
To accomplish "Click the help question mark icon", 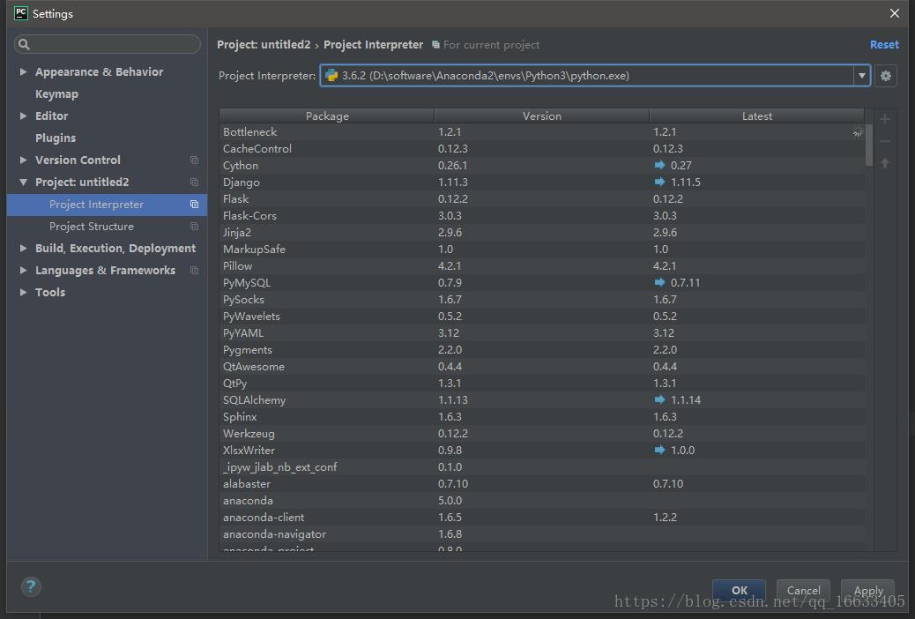I will point(31,586).
